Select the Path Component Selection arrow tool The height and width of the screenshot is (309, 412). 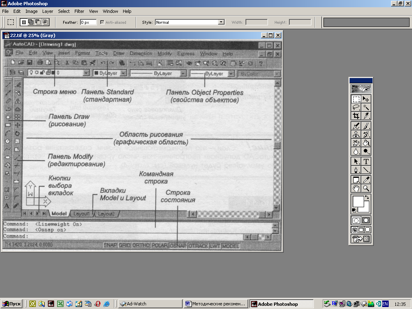pos(356,161)
